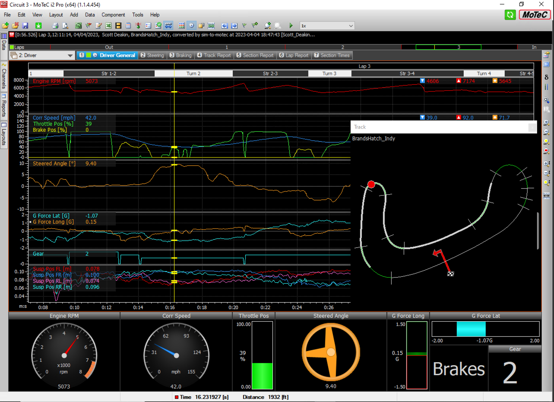
Task: Click the Print Preview magnifier page icon
Action: pos(65,25)
